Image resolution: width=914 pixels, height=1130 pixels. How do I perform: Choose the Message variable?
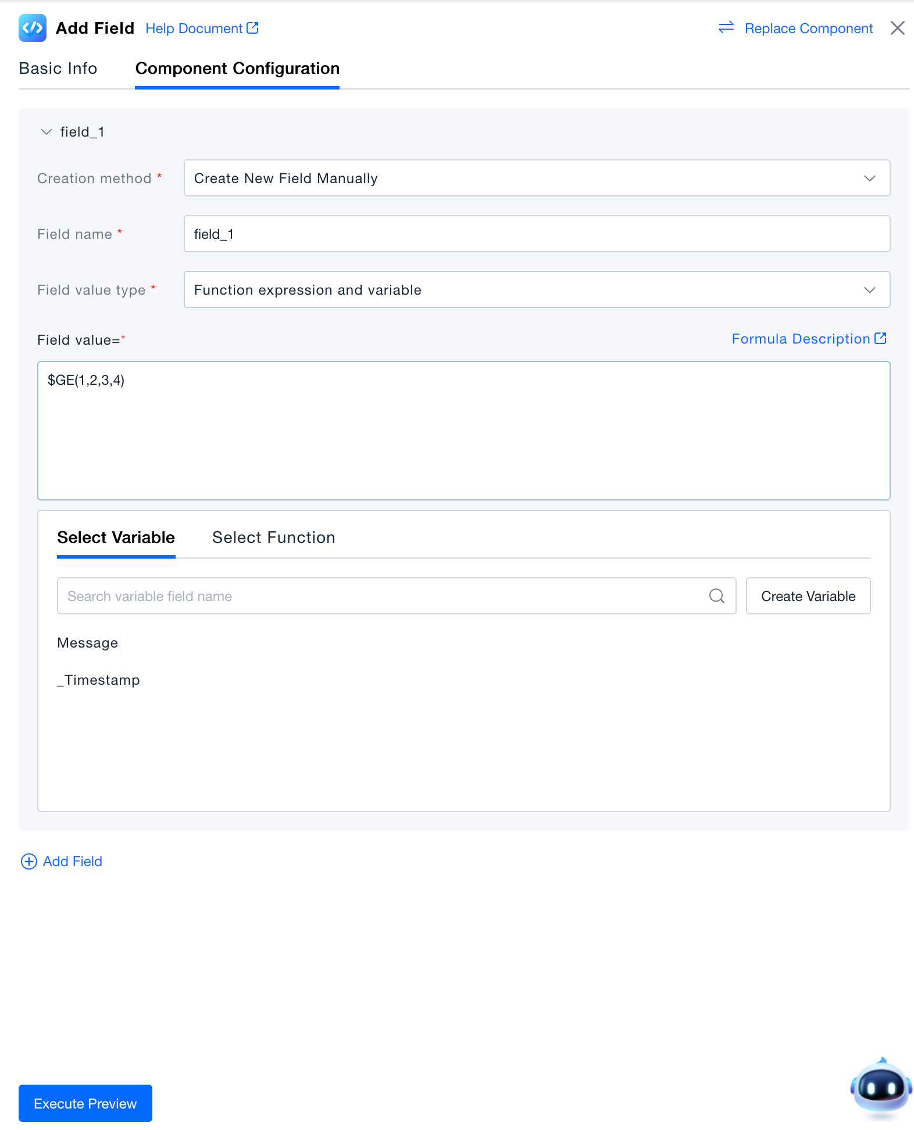tap(88, 643)
